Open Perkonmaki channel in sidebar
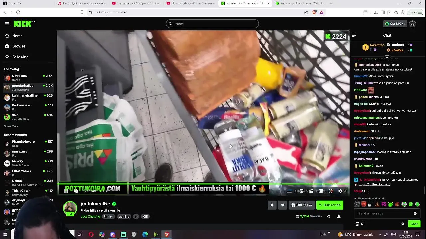 click(x=28, y=107)
